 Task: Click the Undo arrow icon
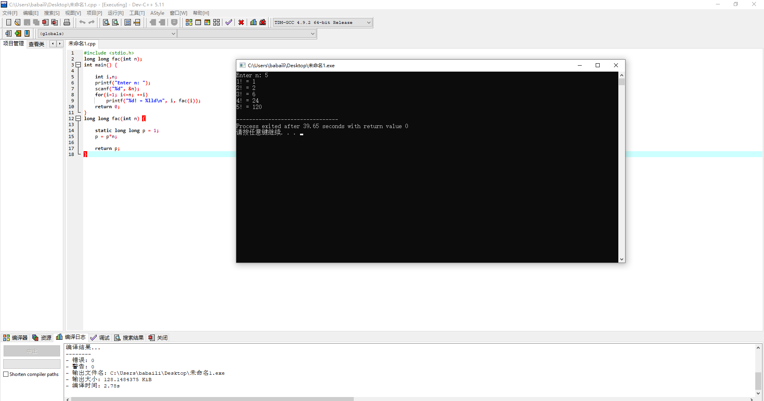tap(82, 22)
